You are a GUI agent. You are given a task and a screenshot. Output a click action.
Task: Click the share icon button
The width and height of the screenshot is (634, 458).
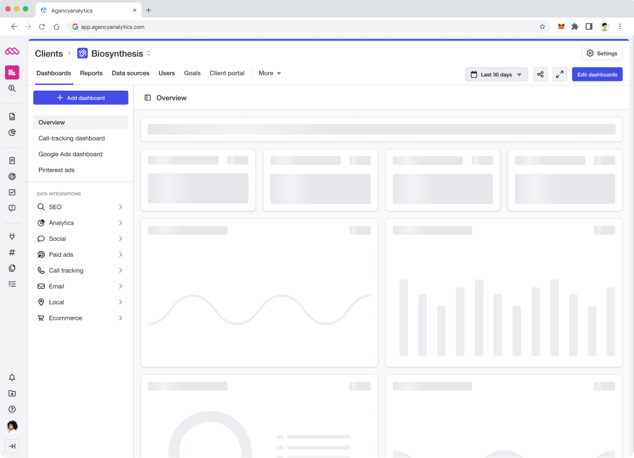pos(540,74)
